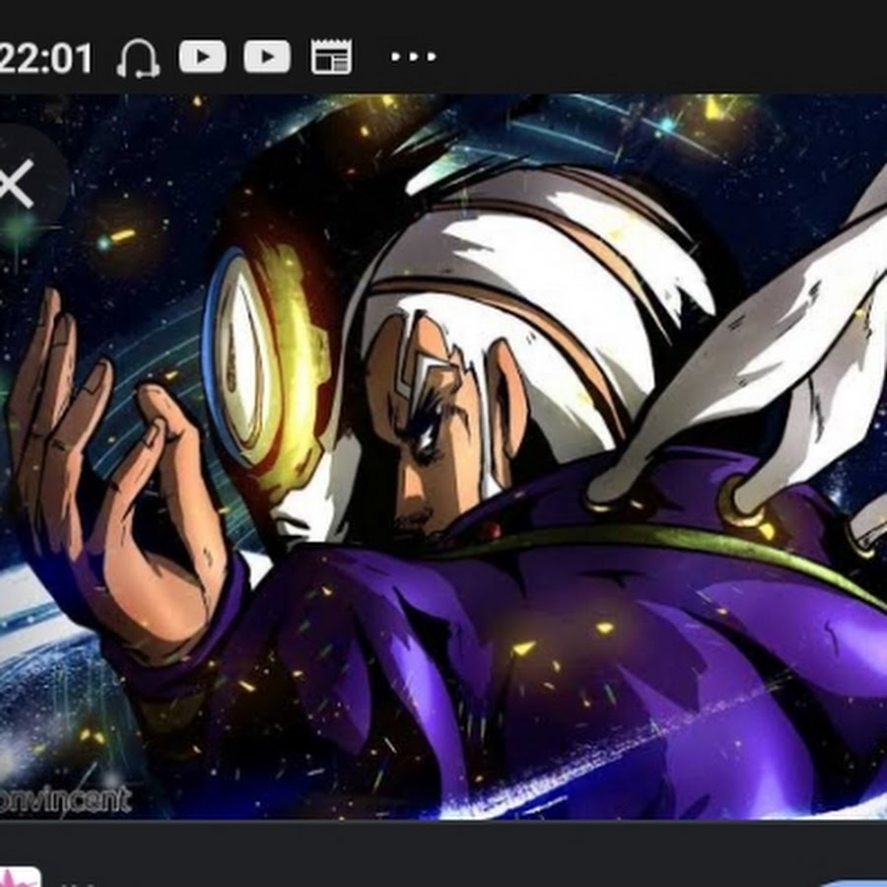
Task: Click the watermark text on the artwork
Action: tap(65, 798)
